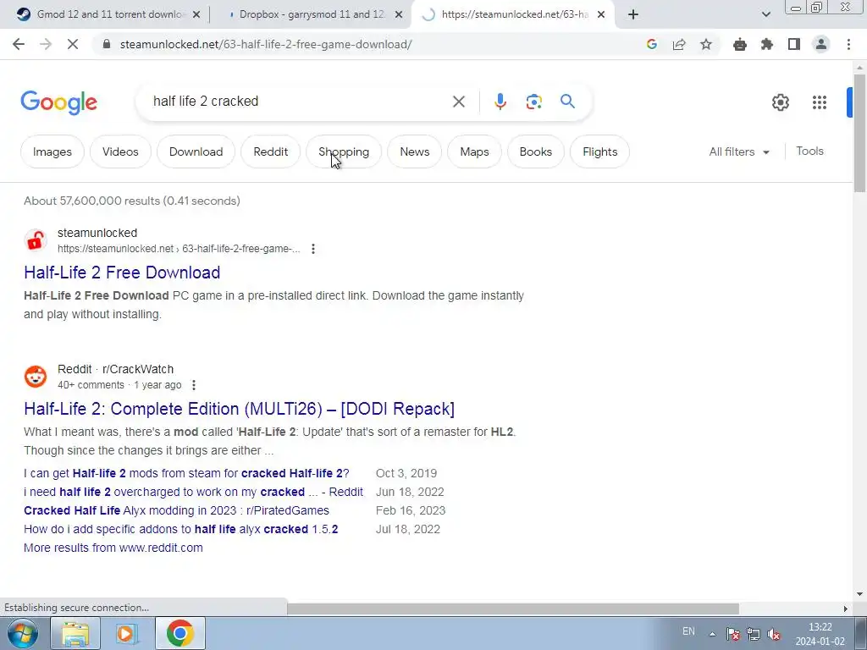The height and width of the screenshot is (650, 867).
Task: Filter results by Videos
Action: [x=120, y=151]
